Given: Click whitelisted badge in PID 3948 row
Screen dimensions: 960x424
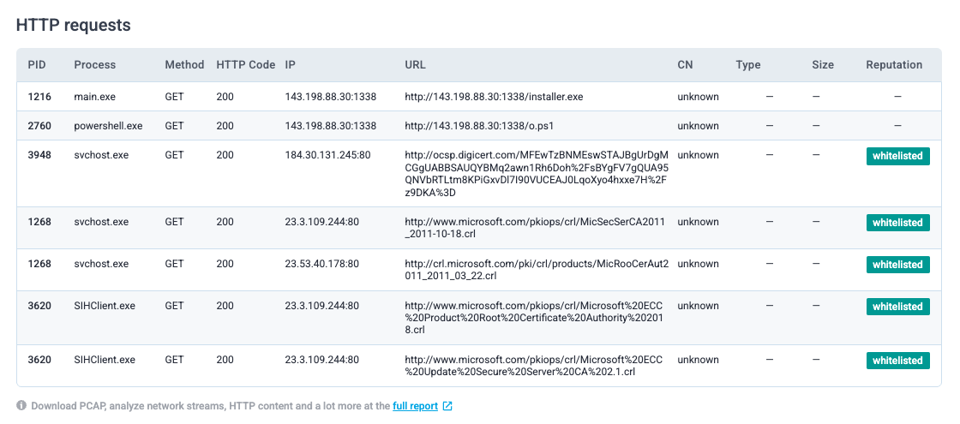Looking at the screenshot, I should pos(897,156).
